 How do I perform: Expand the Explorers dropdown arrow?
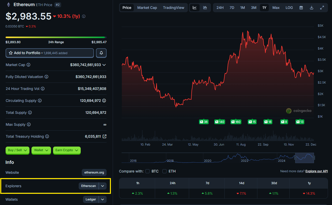coord(103,186)
